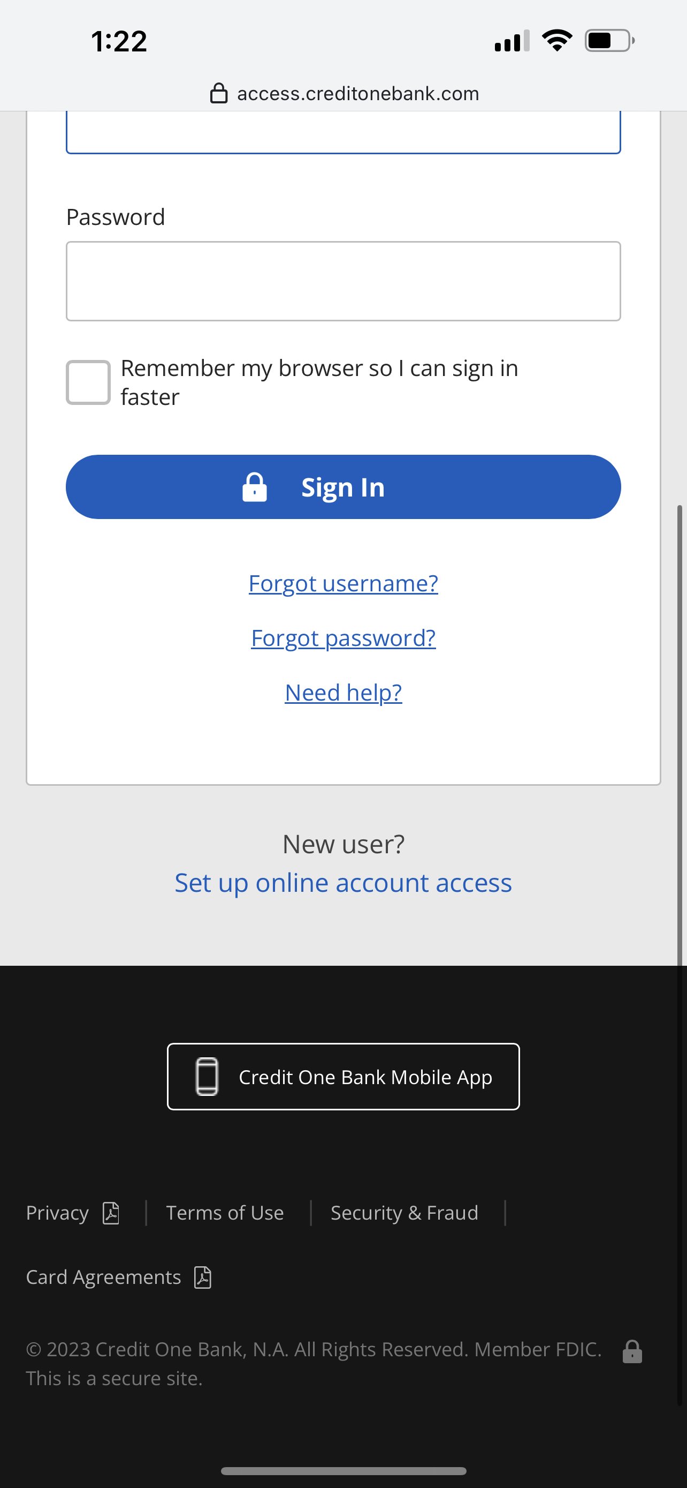Screen dimensions: 687x1488
Task: Focus the Password input field
Action: (x=343, y=281)
